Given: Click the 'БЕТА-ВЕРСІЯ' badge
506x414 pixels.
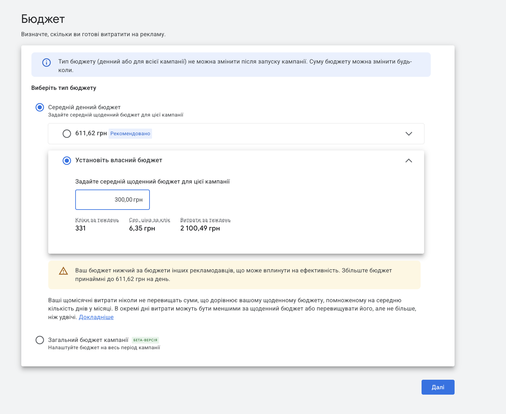Looking at the screenshot, I should click(145, 340).
